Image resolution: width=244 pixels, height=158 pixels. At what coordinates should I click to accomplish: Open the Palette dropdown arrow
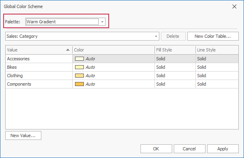tap(102, 22)
